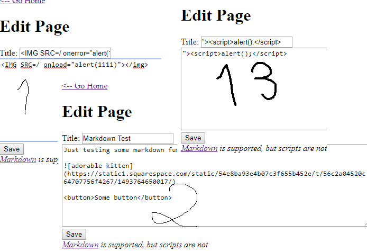Image resolution: width=367 pixels, height=251 pixels.
Task: Click the Save button under script alert textarea
Action: pyautogui.click(x=193, y=138)
